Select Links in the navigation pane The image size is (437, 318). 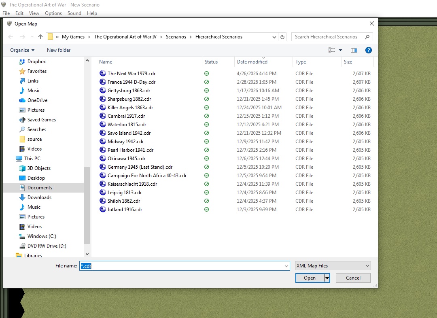coord(33,81)
